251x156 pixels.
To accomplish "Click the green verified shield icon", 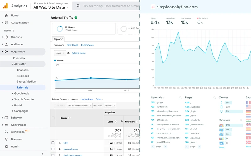I will [76, 18].
